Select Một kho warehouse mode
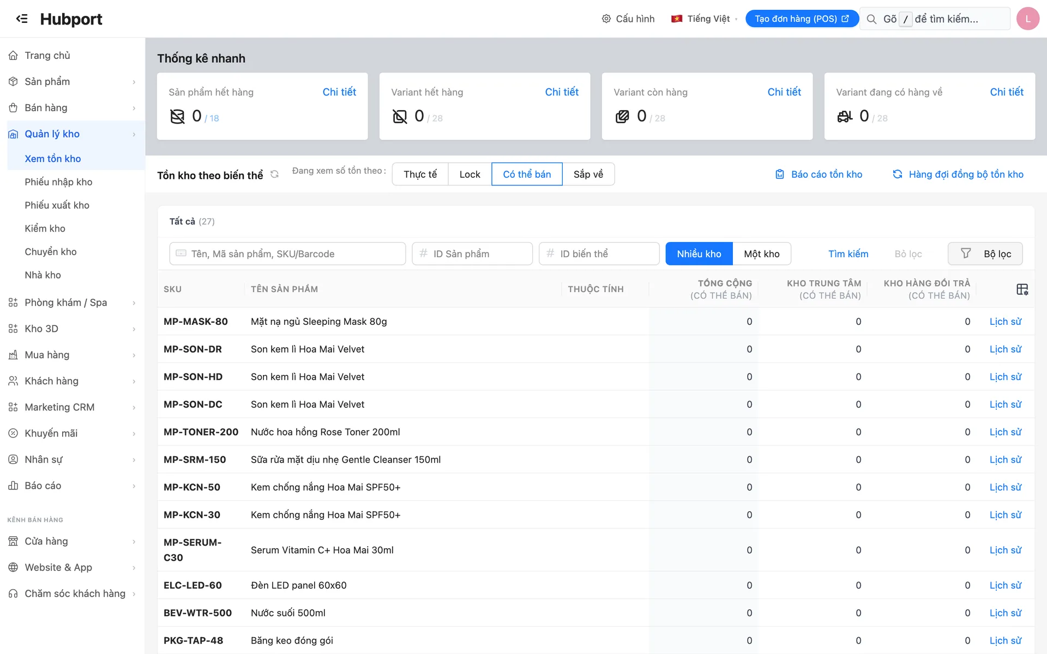The height and width of the screenshot is (654, 1047). [762, 254]
